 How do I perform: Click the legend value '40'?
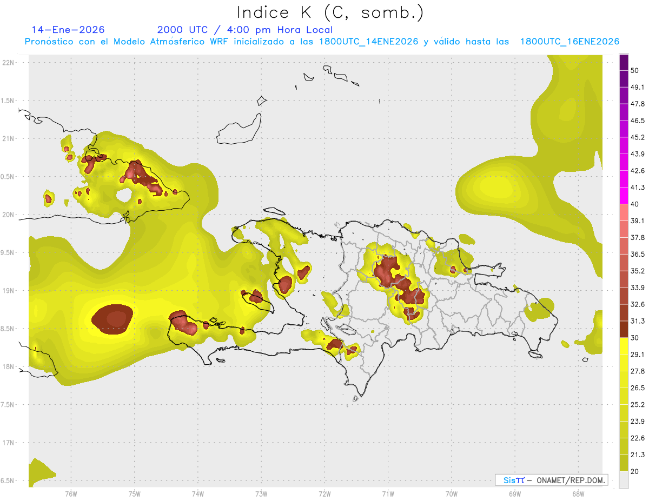(635, 204)
